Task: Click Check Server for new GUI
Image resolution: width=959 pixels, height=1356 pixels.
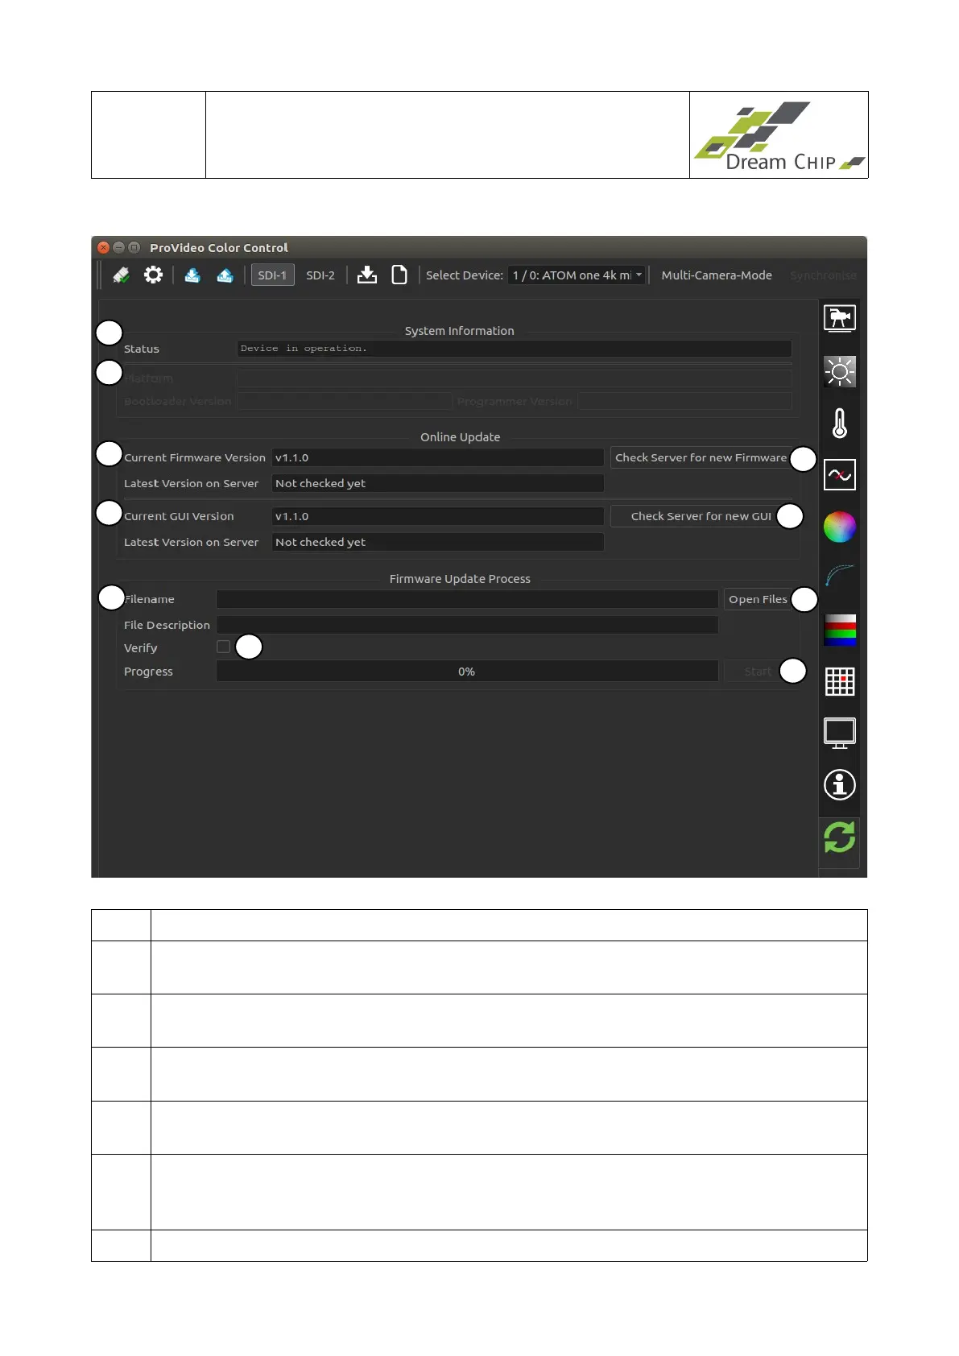Action: point(700,516)
